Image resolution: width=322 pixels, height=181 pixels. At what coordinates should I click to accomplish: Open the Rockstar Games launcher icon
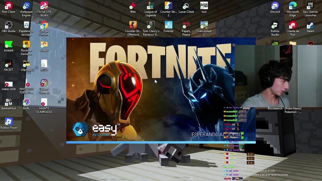coord(26,48)
